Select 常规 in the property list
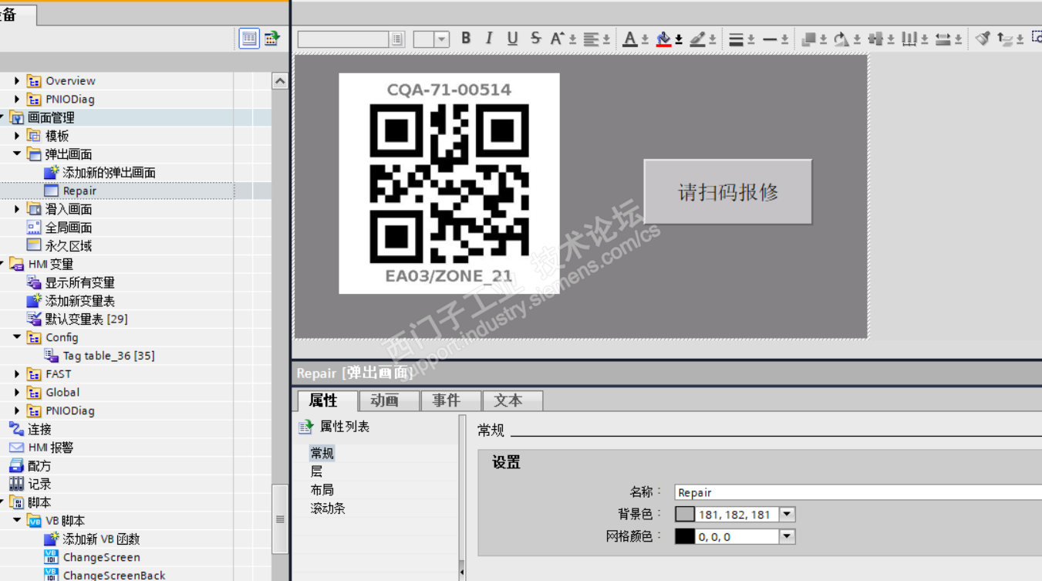The height and width of the screenshot is (581, 1042). pos(322,454)
